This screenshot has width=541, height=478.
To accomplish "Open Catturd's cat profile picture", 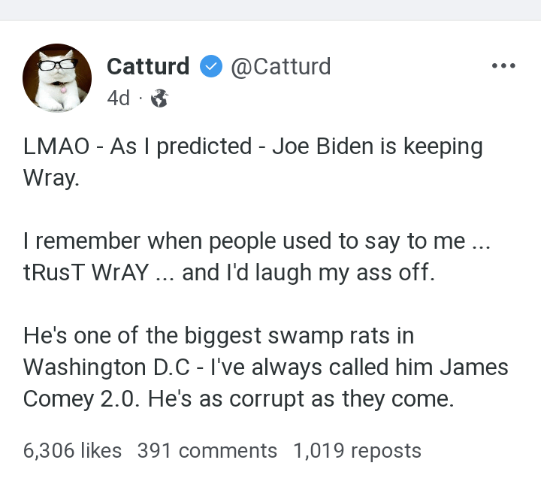I will (x=57, y=77).
